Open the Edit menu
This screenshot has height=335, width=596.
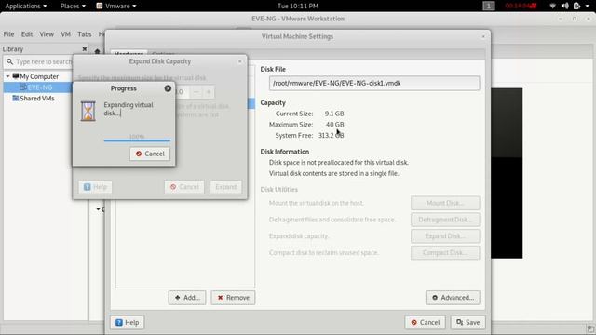pos(27,34)
